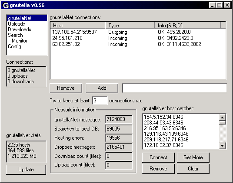Image resolution: width=233 pixels, height=183 pixels.
Task: Click info cell OK: 3111,4632,2882
Action: coord(180,44)
